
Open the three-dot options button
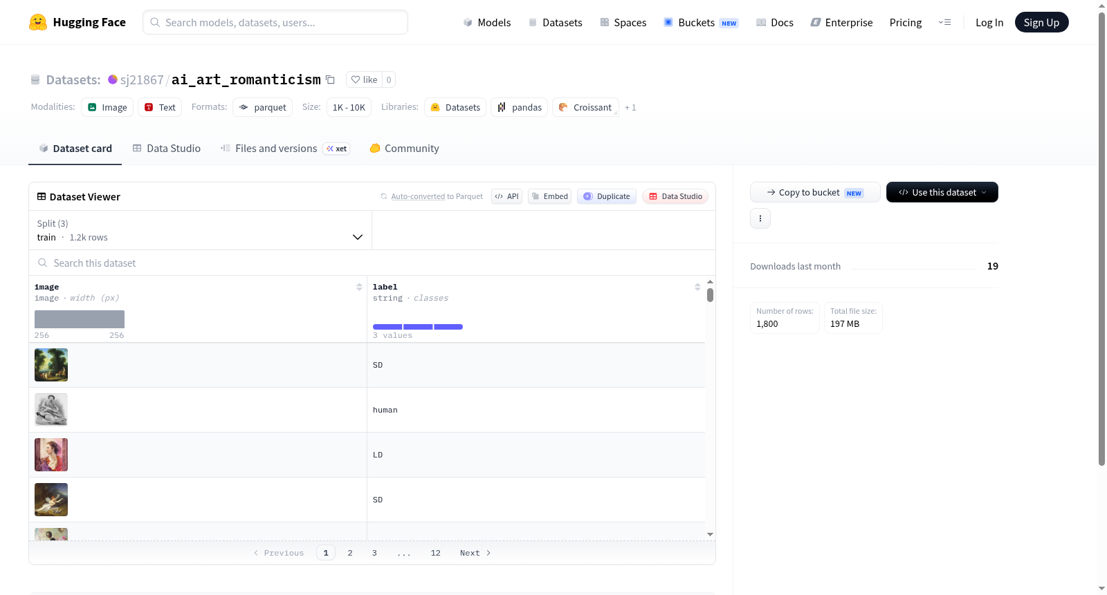[760, 218]
